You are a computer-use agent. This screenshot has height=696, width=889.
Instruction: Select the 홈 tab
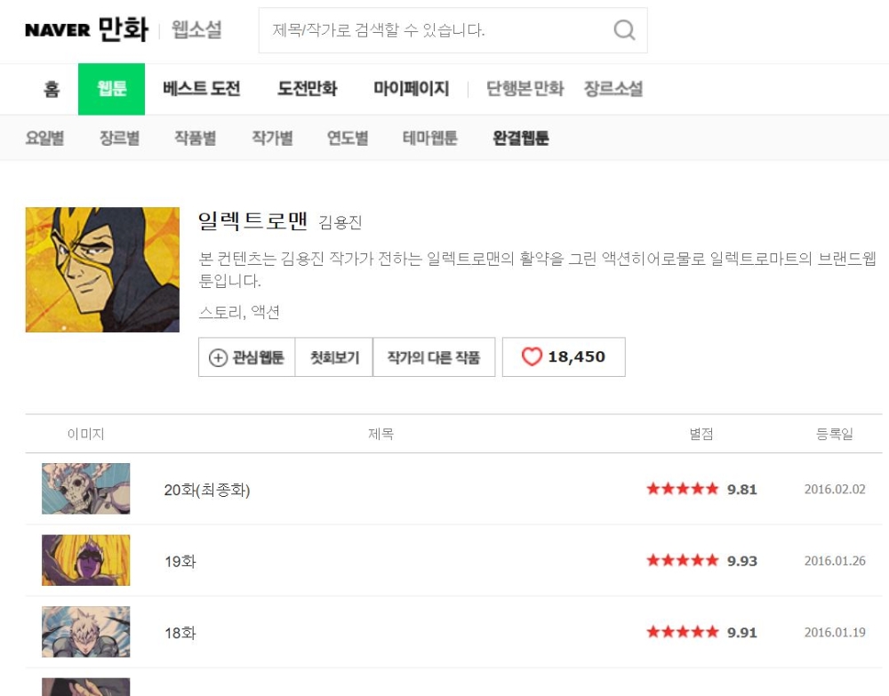coord(52,89)
